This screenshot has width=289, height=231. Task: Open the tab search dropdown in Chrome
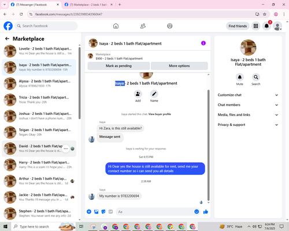pyautogui.click(x=5, y=5)
